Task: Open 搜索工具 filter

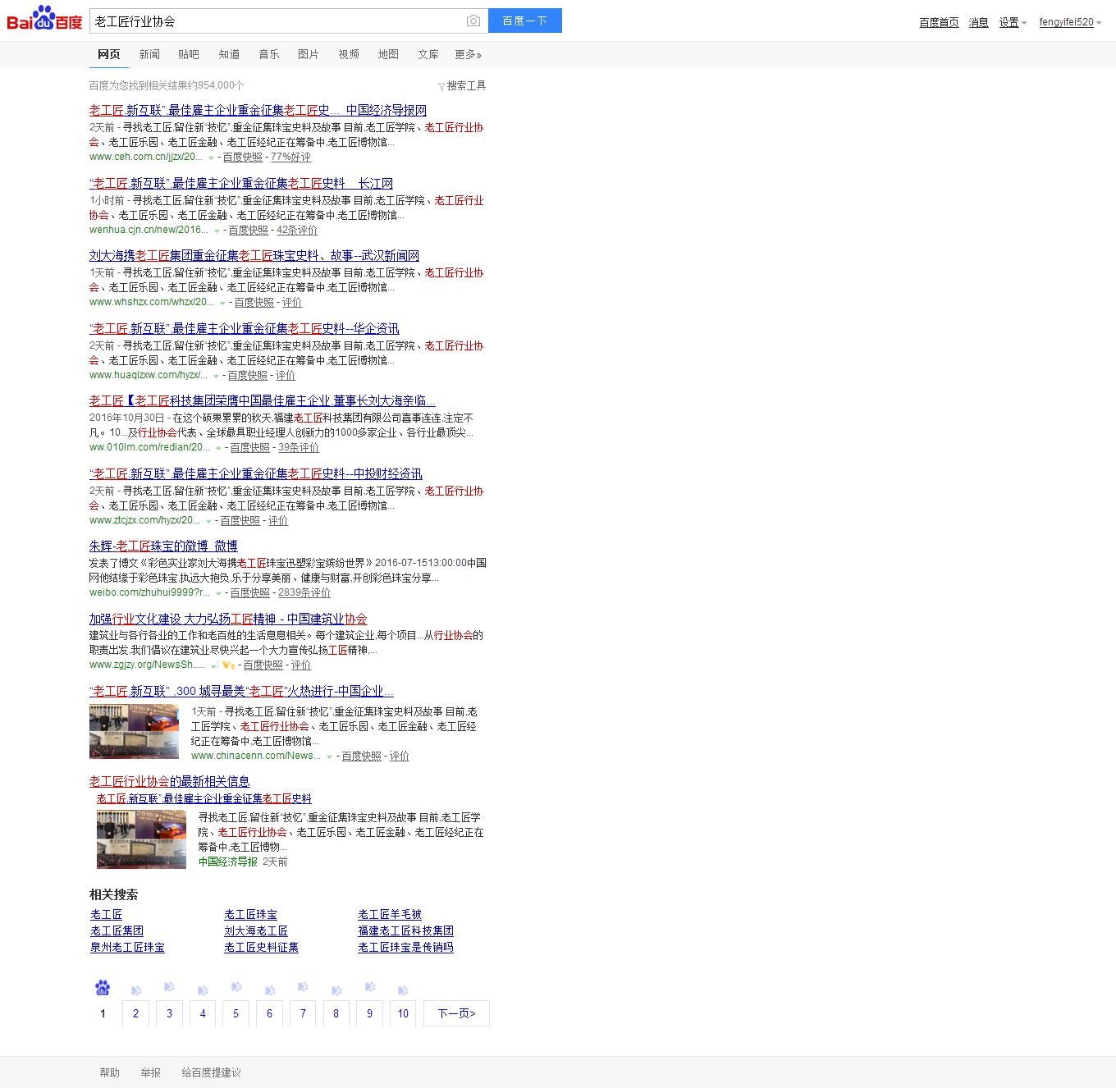Action: 462,85
